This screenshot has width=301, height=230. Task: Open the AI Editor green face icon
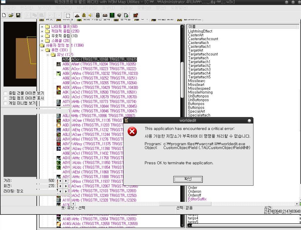tap(112, 15)
